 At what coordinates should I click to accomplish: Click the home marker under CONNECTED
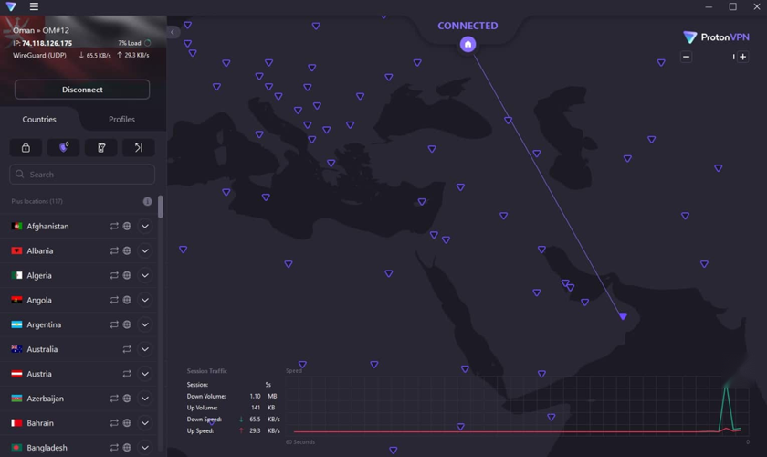468,44
